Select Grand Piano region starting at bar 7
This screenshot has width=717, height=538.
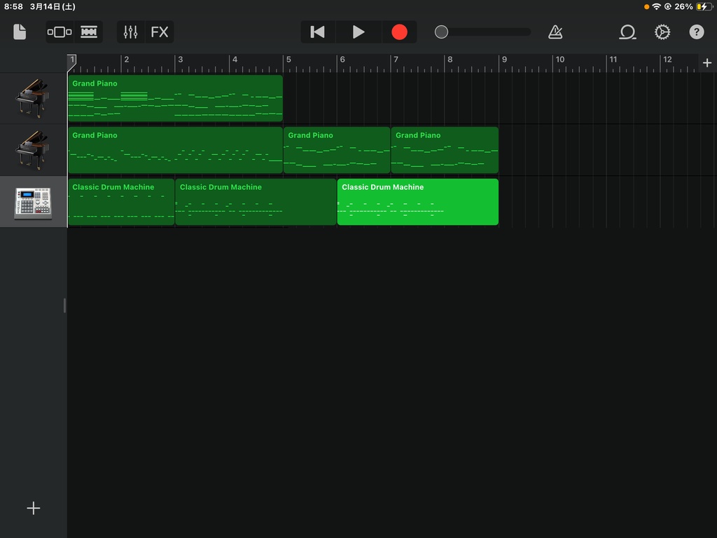pos(445,150)
